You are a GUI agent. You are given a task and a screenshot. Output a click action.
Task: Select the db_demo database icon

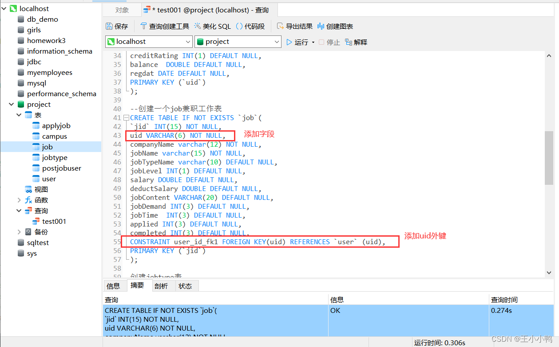(x=21, y=19)
